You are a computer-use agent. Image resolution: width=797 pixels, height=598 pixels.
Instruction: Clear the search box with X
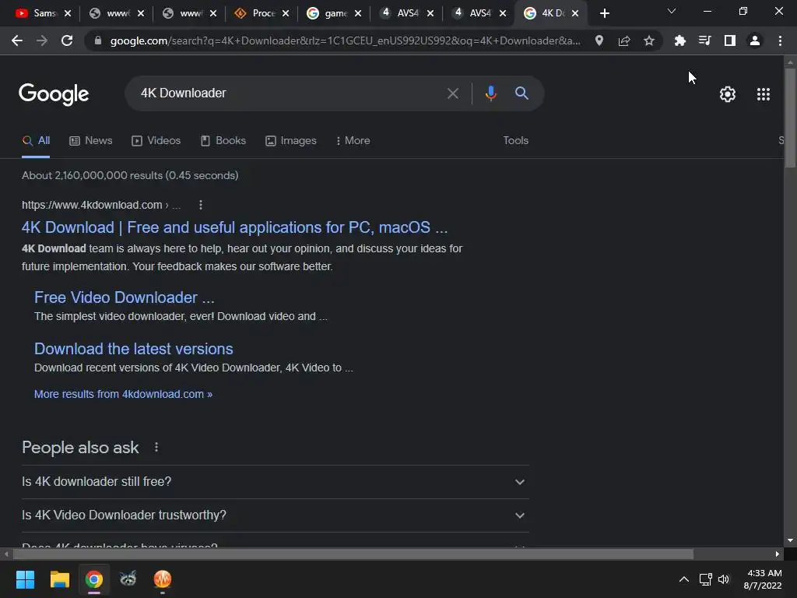point(452,93)
